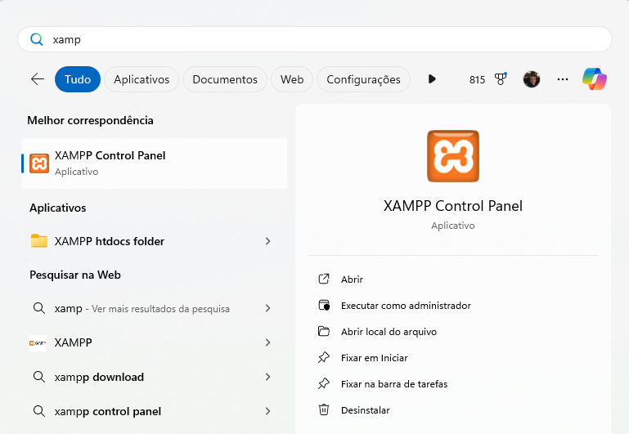Click the large XAMPP logo in preview
The image size is (629, 434).
[x=453, y=156]
